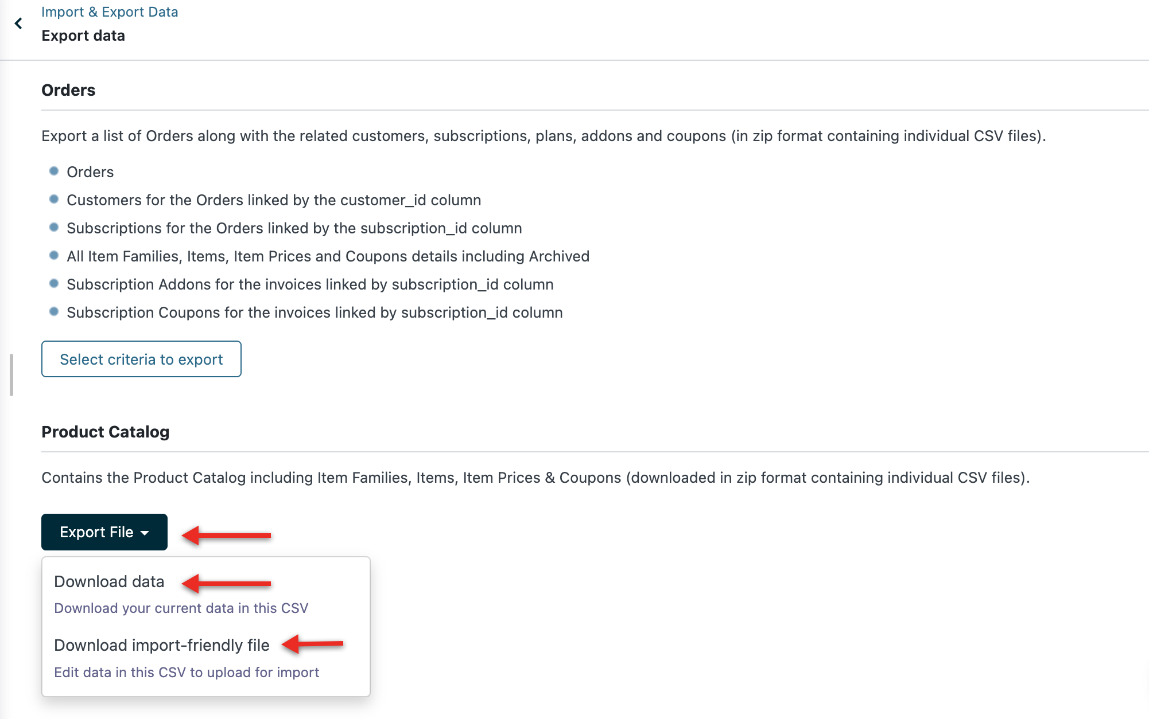Expand the Export File dropdown
This screenshot has width=1149, height=719.
pos(104,532)
